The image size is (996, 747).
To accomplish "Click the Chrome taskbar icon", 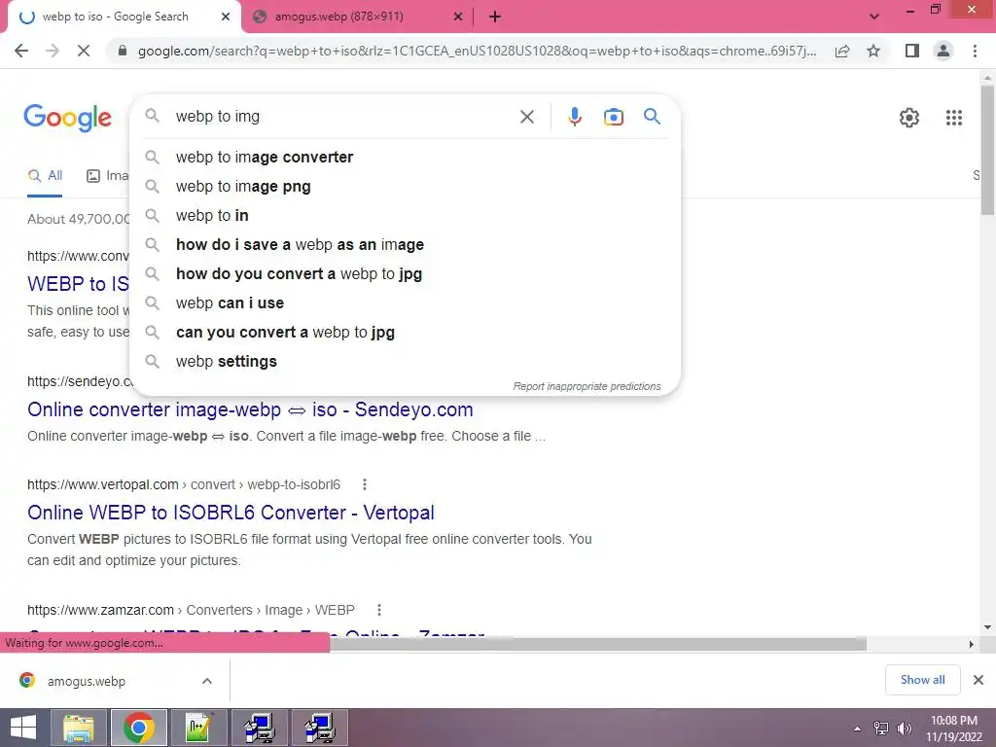I will (139, 728).
